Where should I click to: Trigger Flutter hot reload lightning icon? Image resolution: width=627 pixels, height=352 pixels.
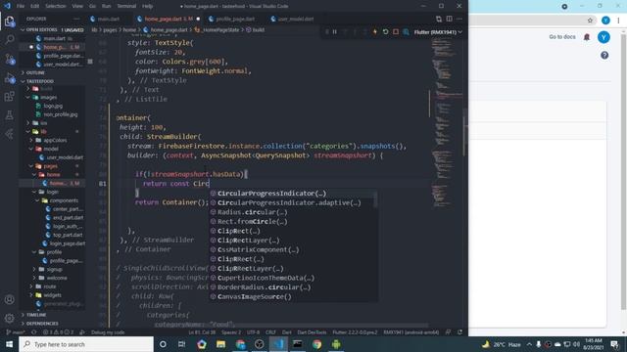375,32
